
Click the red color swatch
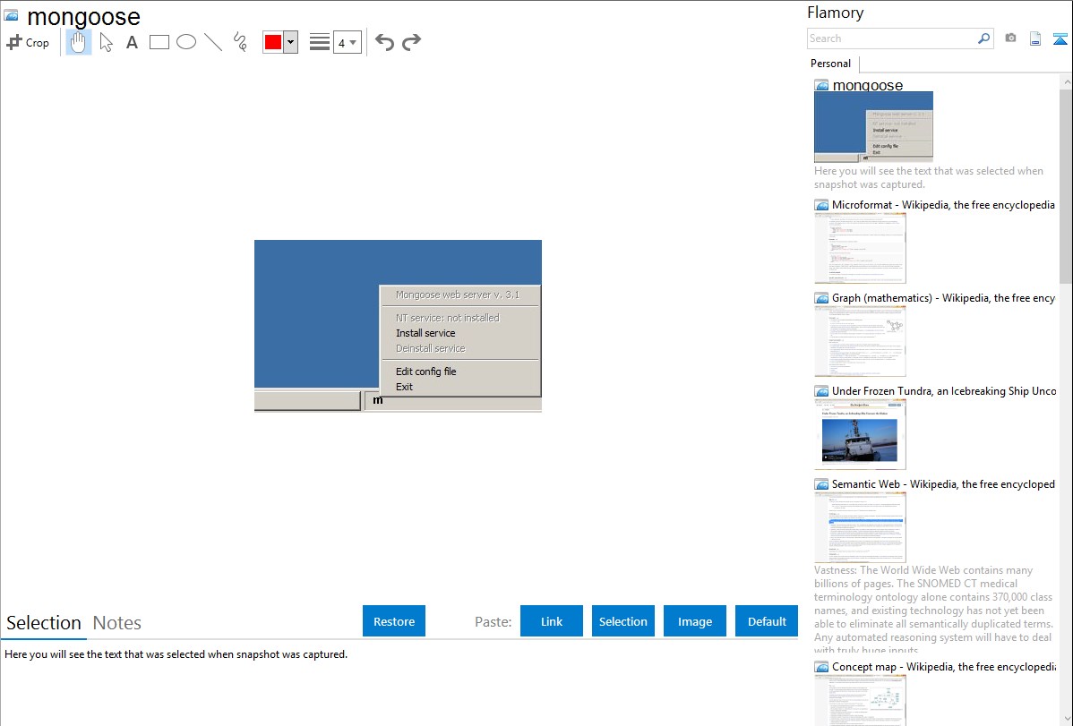(x=273, y=42)
